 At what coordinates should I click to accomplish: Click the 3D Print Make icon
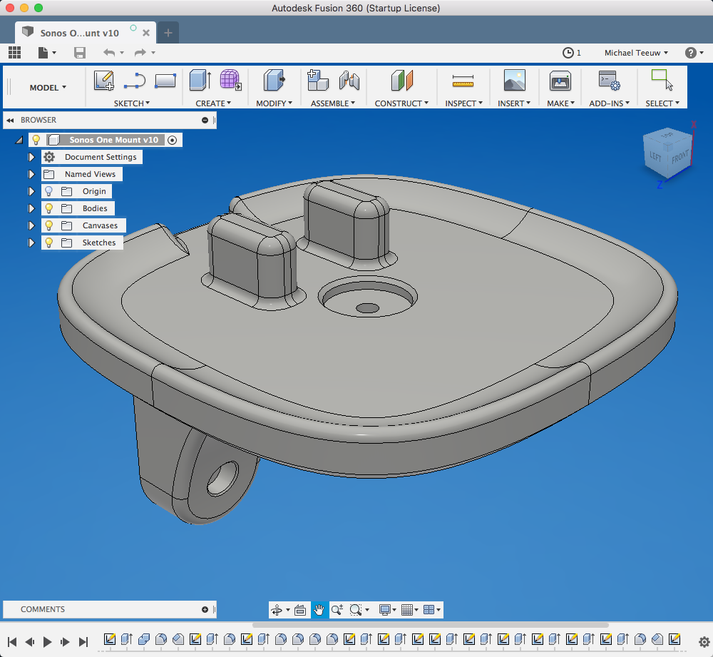click(x=560, y=81)
